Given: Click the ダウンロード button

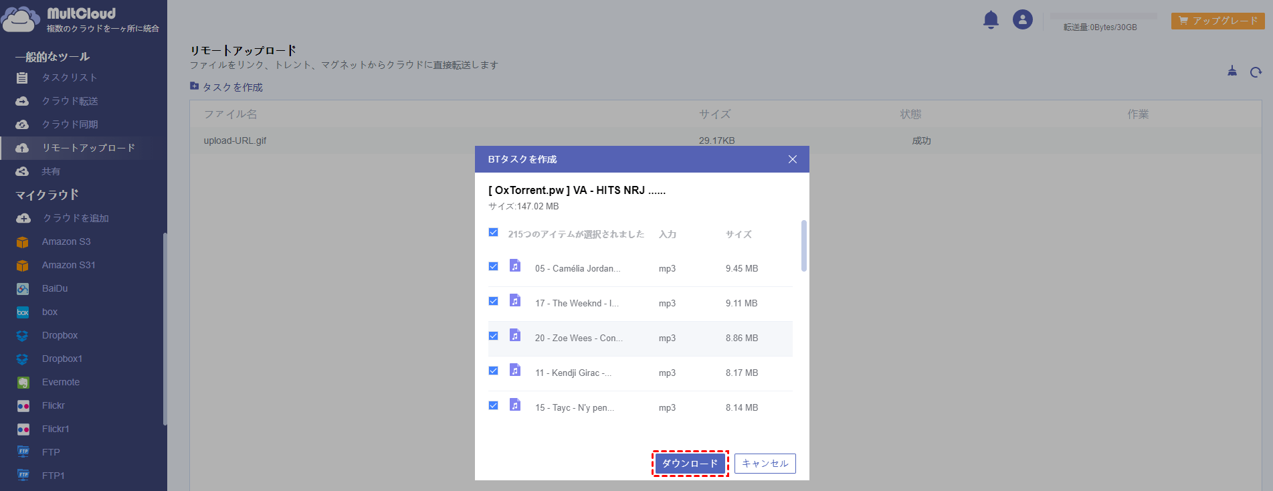Looking at the screenshot, I should click(x=690, y=464).
